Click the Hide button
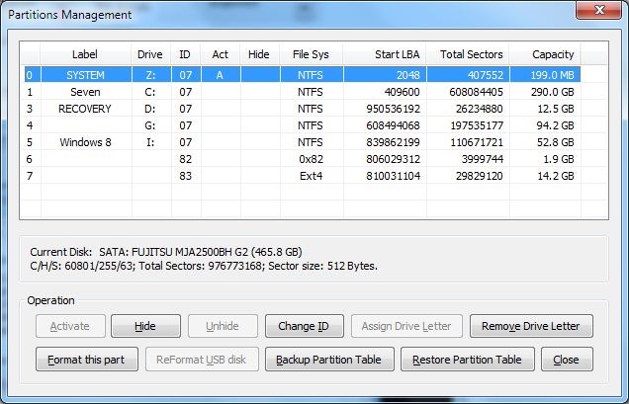Screen dimensions: 629x404 click(x=145, y=326)
